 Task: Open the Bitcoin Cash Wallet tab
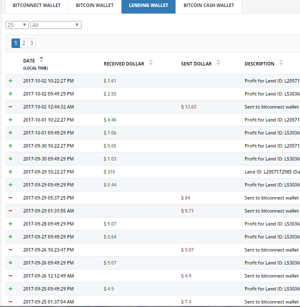208,5
